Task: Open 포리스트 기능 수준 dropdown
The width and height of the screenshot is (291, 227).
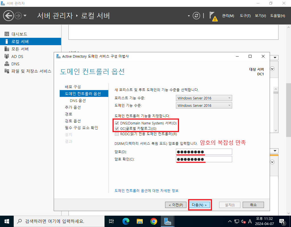Action: (x=204, y=98)
